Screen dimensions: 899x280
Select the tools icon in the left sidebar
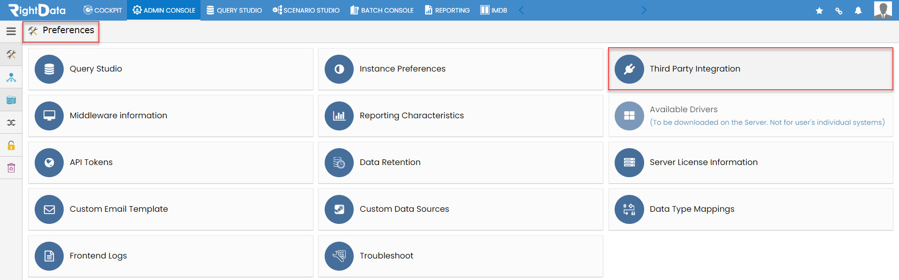point(11,55)
